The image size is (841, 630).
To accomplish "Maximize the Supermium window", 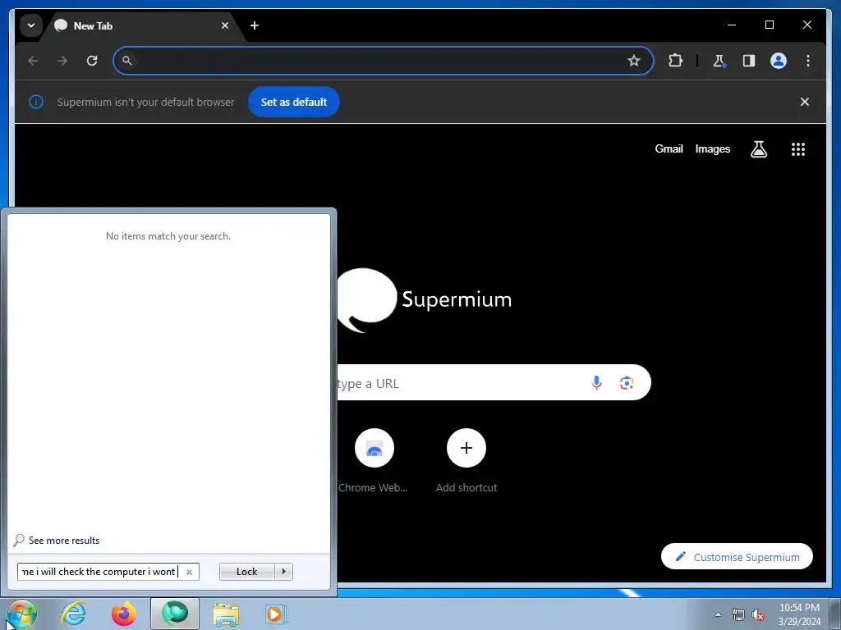I will click(x=769, y=25).
